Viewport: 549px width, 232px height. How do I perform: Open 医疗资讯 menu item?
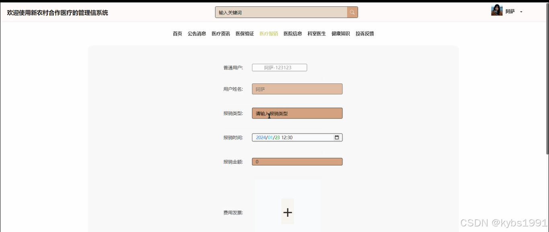(221, 34)
